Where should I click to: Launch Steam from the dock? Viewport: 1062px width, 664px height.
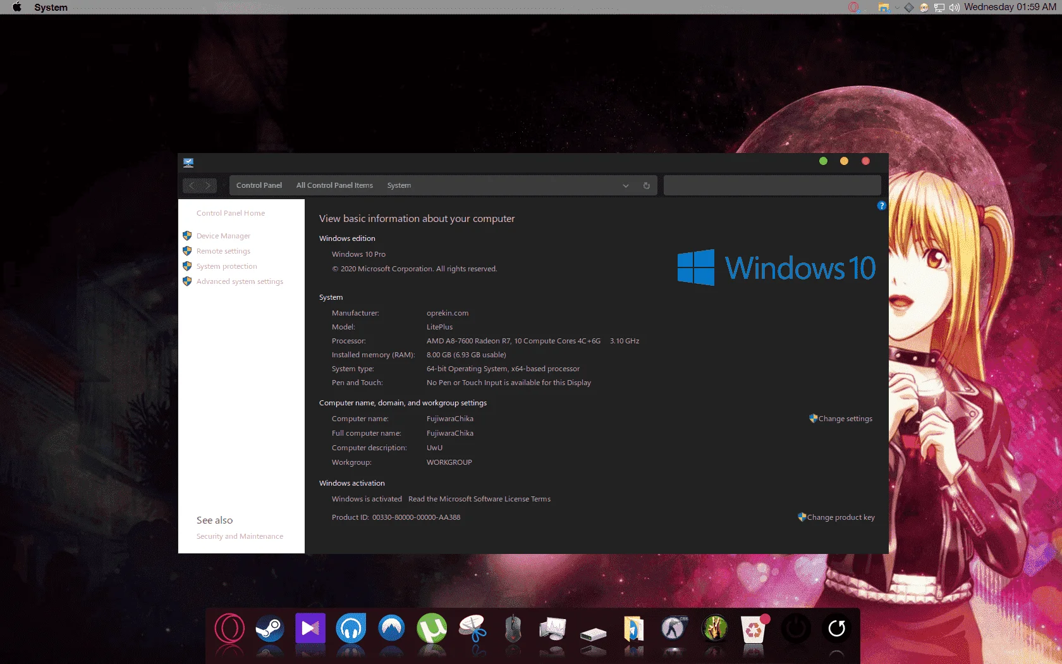pos(270,629)
